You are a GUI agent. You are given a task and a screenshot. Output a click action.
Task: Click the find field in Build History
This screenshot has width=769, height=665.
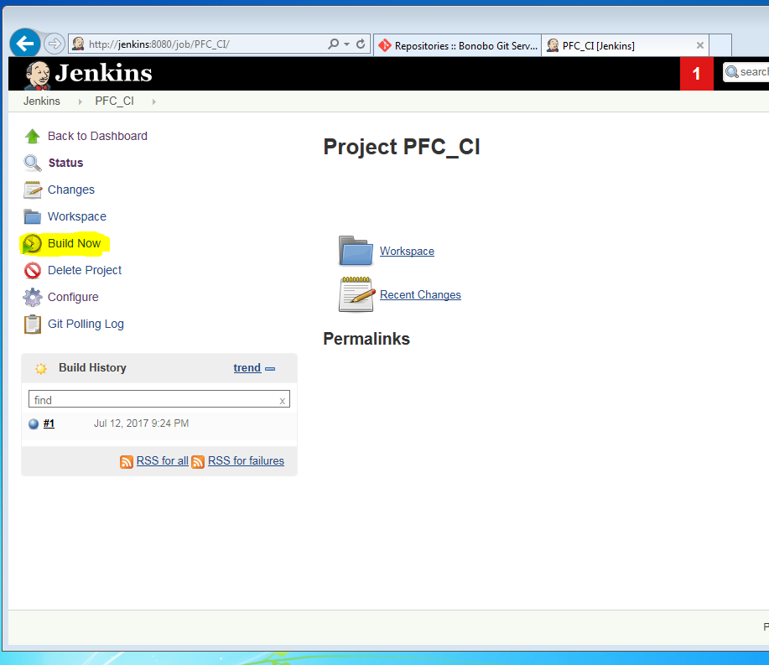[x=158, y=399]
